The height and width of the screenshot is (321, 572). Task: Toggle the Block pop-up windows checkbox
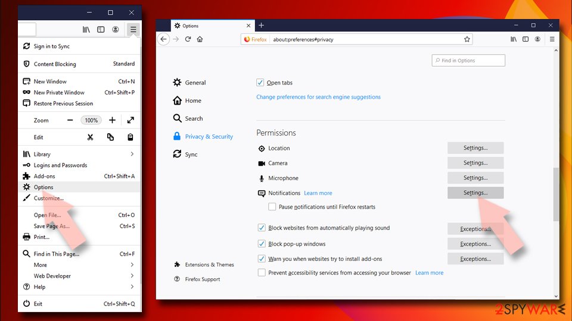point(262,244)
